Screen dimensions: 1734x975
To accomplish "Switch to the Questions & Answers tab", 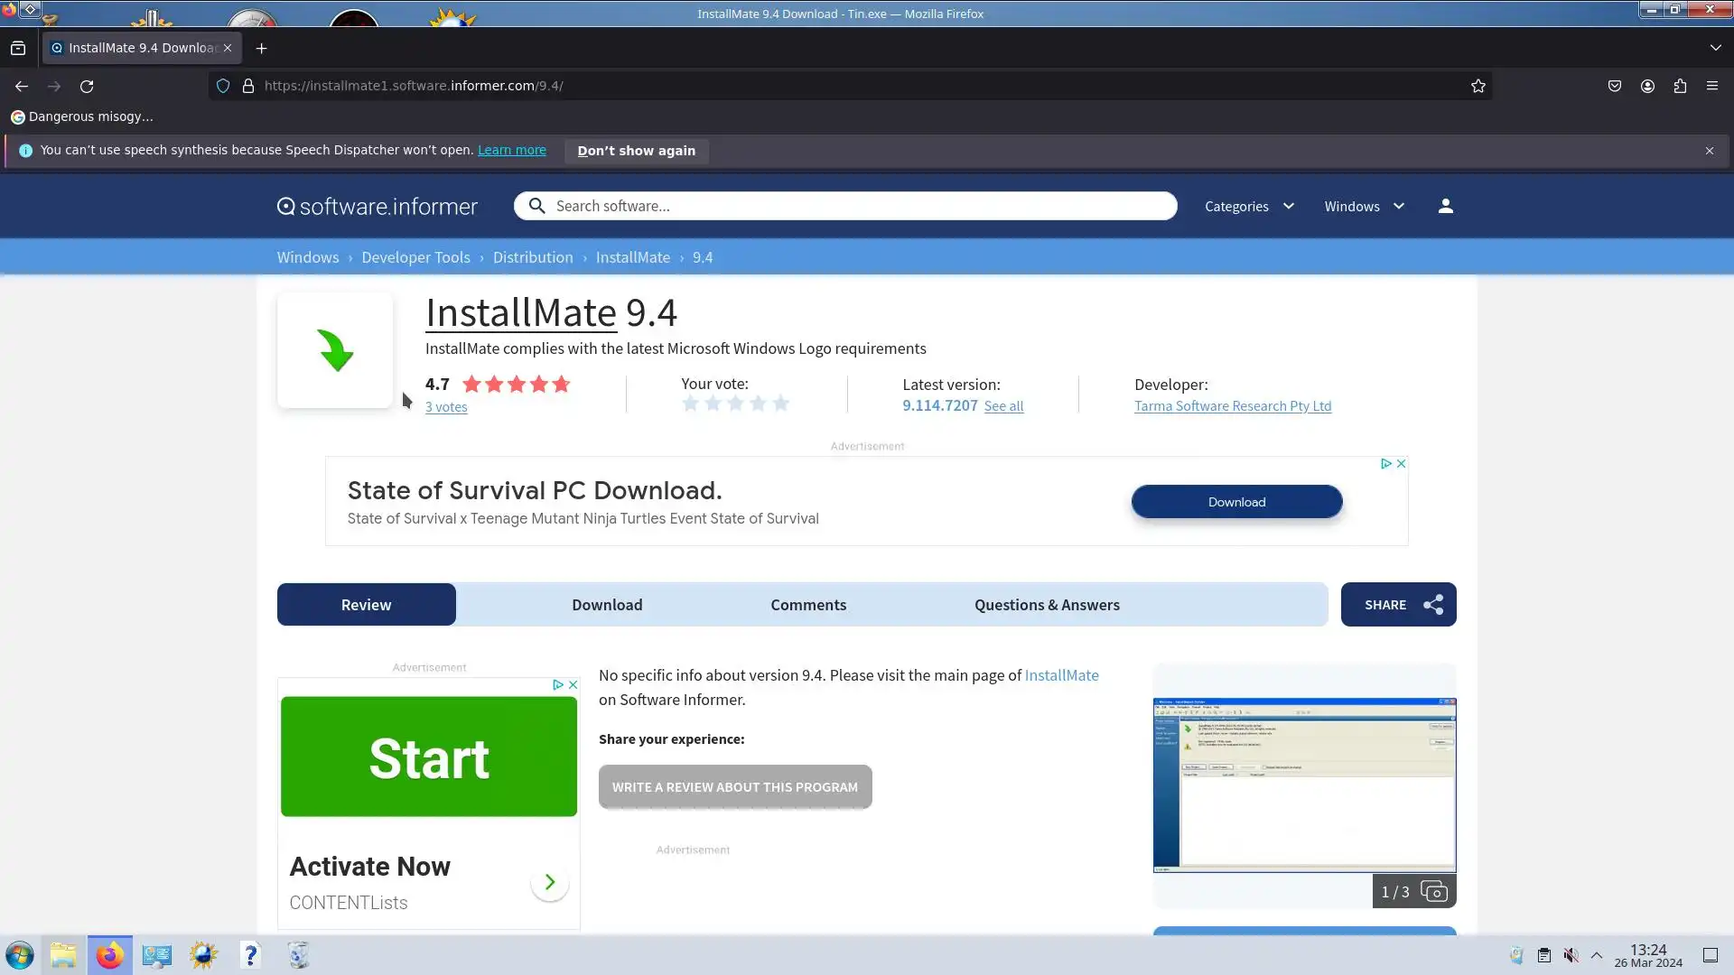I will 1047,605.
